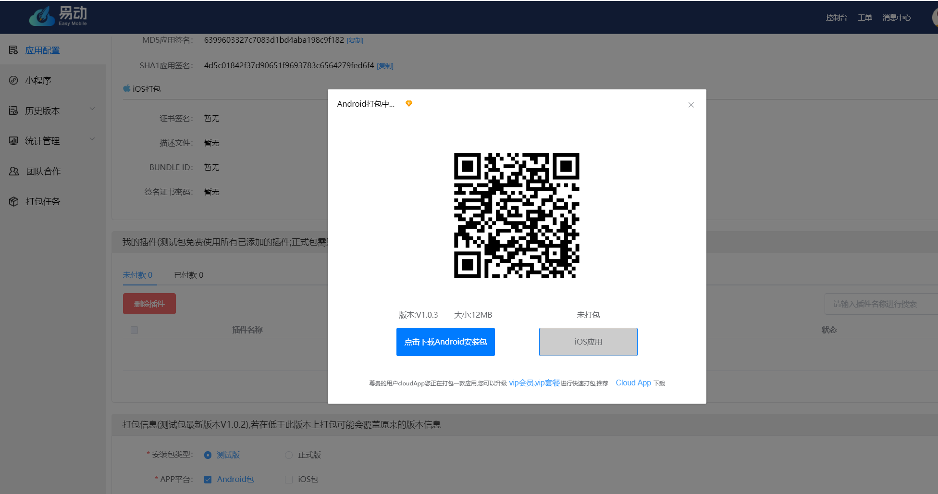938x494 pixels.
Task: Open 历史版本 in the sidebar
Action: (42, 111)
